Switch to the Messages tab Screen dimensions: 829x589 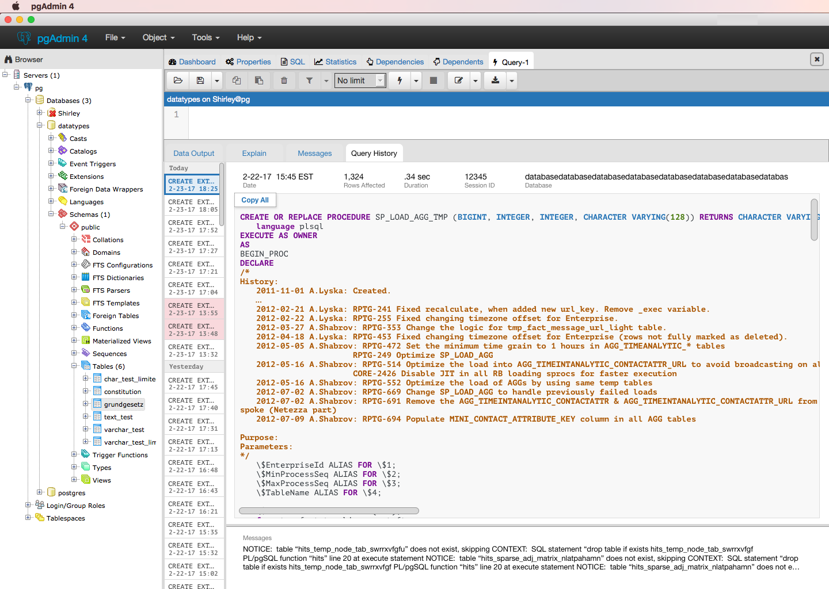click(314, 154)
